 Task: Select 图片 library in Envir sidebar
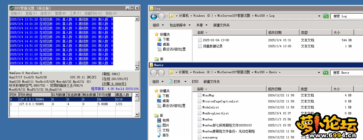pyautogui.click(x=166, y=125)
